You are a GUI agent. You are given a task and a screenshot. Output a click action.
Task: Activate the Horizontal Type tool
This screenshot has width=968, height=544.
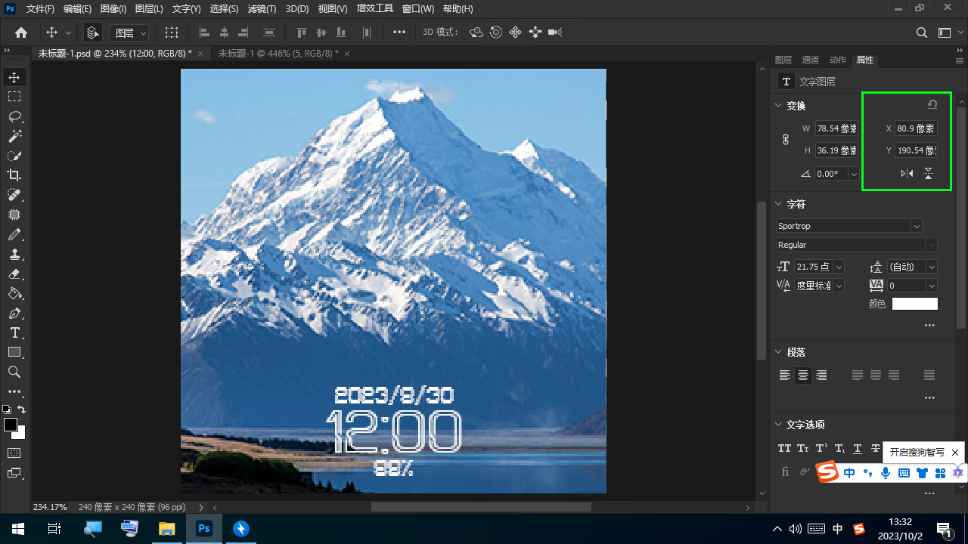click(x=14, y=332)
